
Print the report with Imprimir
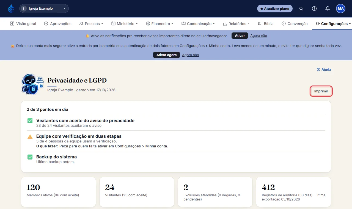321,91
